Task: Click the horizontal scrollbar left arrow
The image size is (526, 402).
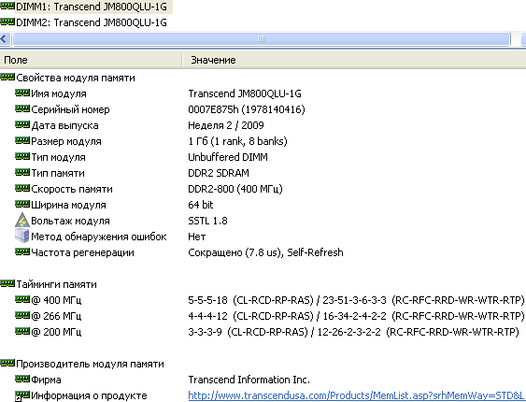Action: (5, 39)
